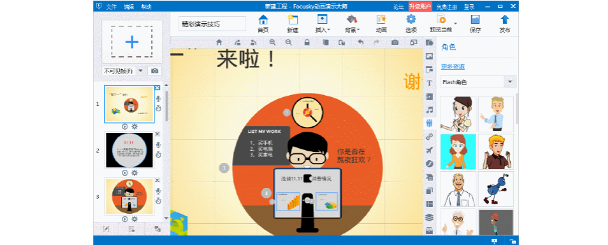608x245 pixels.
Task: Undo with the canvas toolbar back arrow
Action: (x=361, y=43)
